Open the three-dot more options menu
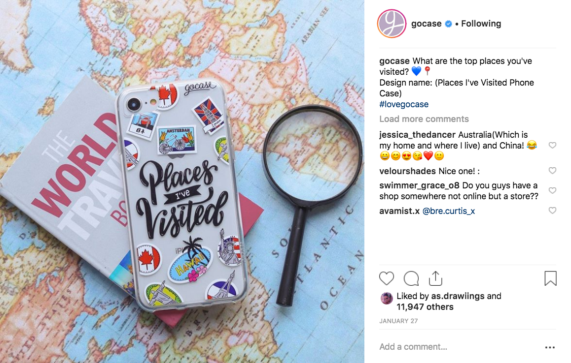The height and width of the screenshot is (363, 571). click(550, 347)
